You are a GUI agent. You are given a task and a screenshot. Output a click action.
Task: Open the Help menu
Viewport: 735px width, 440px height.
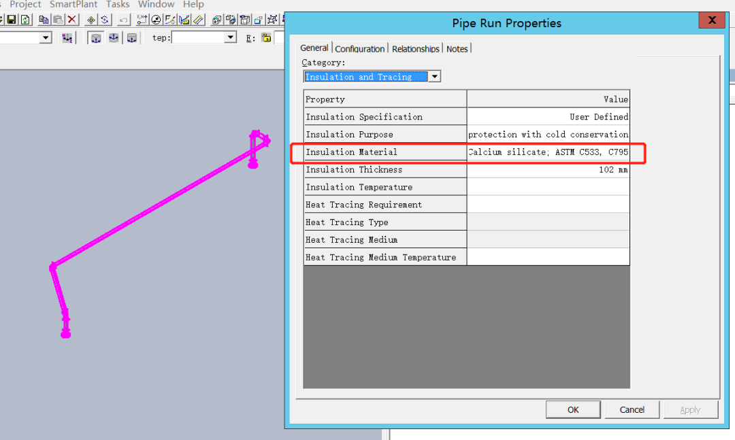(x=193, y=4)
